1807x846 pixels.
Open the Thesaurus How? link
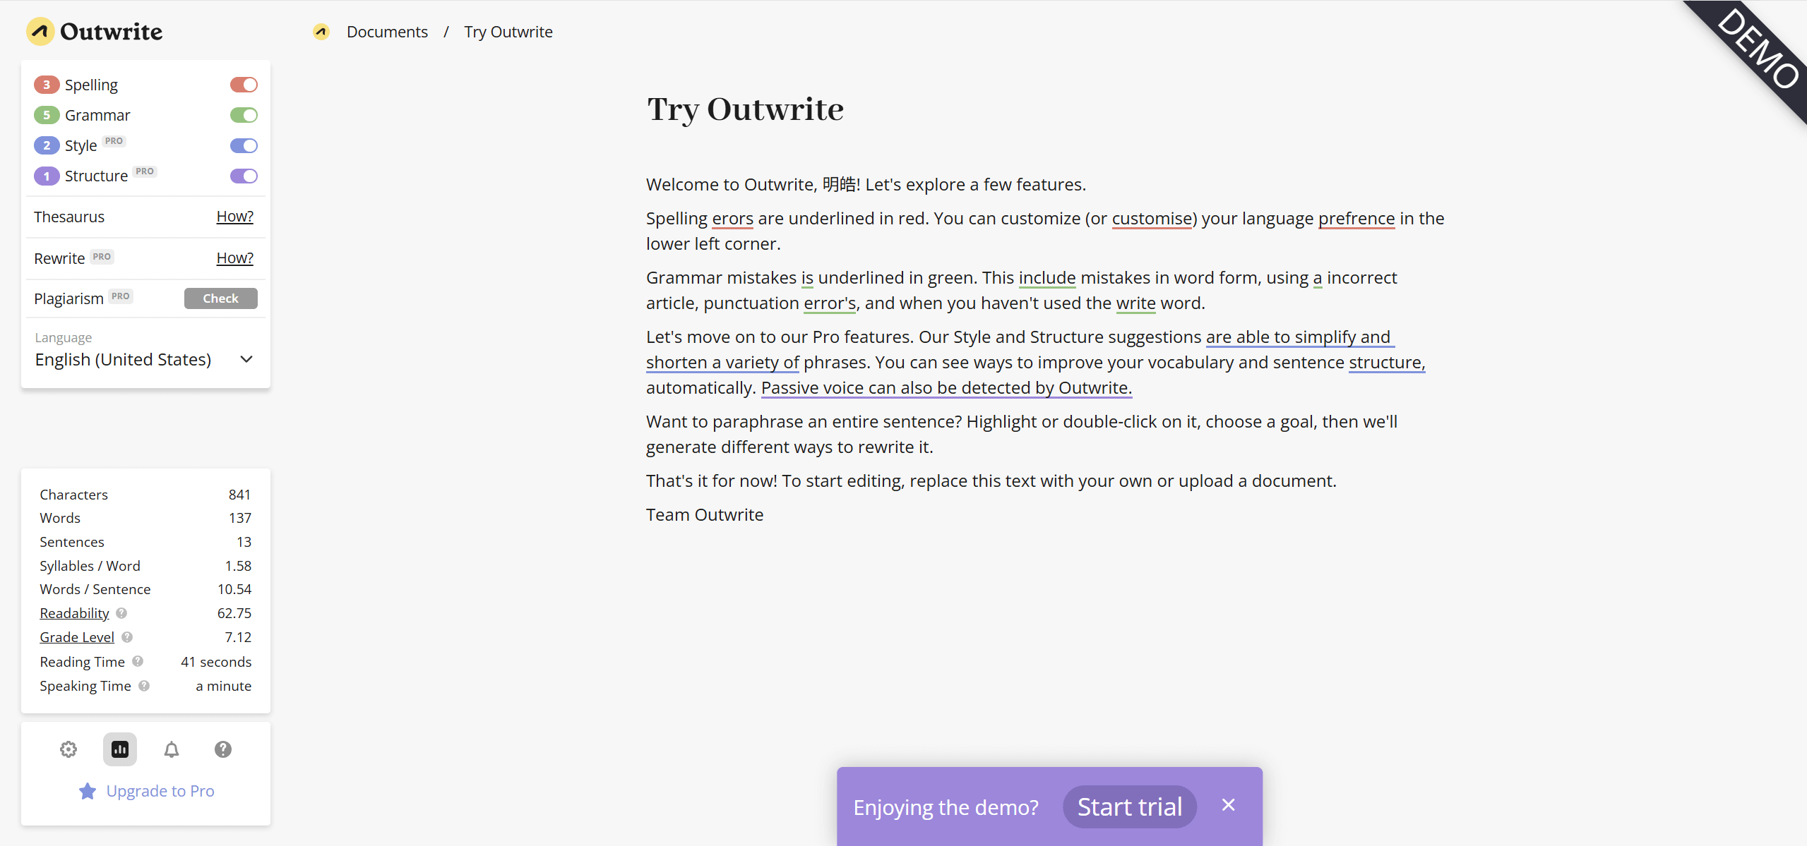click(x=234, y=217)
